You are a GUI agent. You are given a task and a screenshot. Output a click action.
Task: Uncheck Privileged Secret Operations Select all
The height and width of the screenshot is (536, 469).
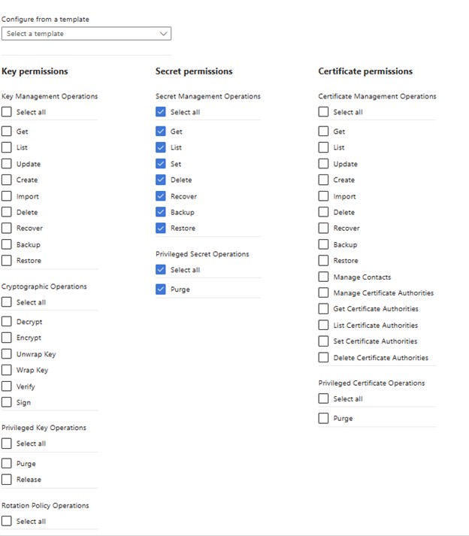pos(161,270)
